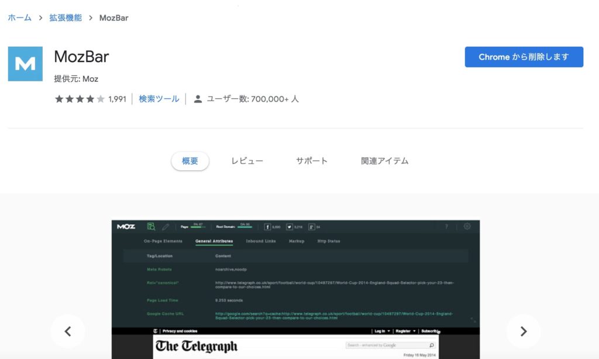The image size is (599, 359).
Task: Click the Content column header
Action: (x=223, y=256)
